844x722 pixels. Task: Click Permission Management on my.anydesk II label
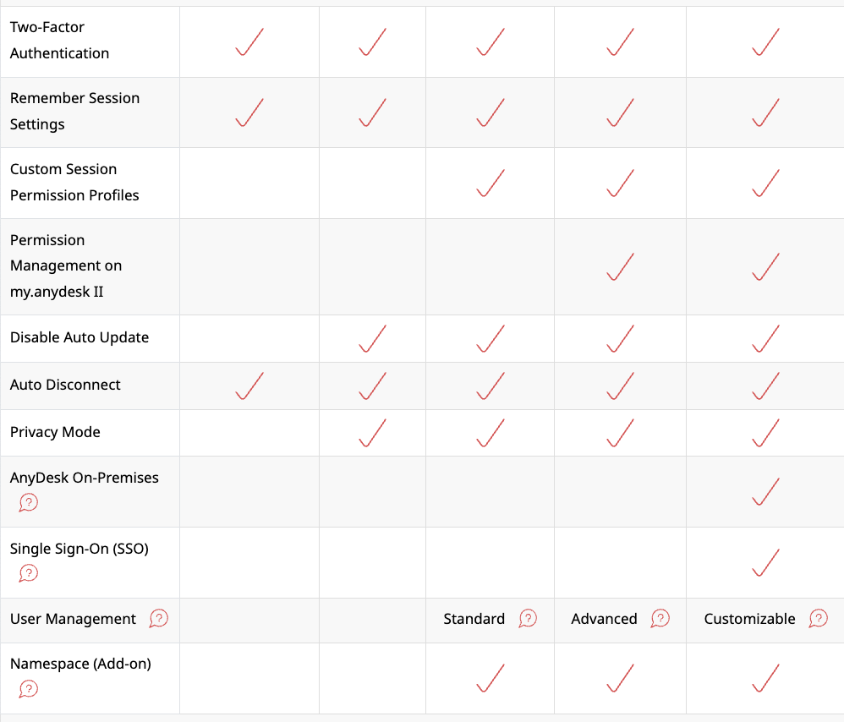66,265
